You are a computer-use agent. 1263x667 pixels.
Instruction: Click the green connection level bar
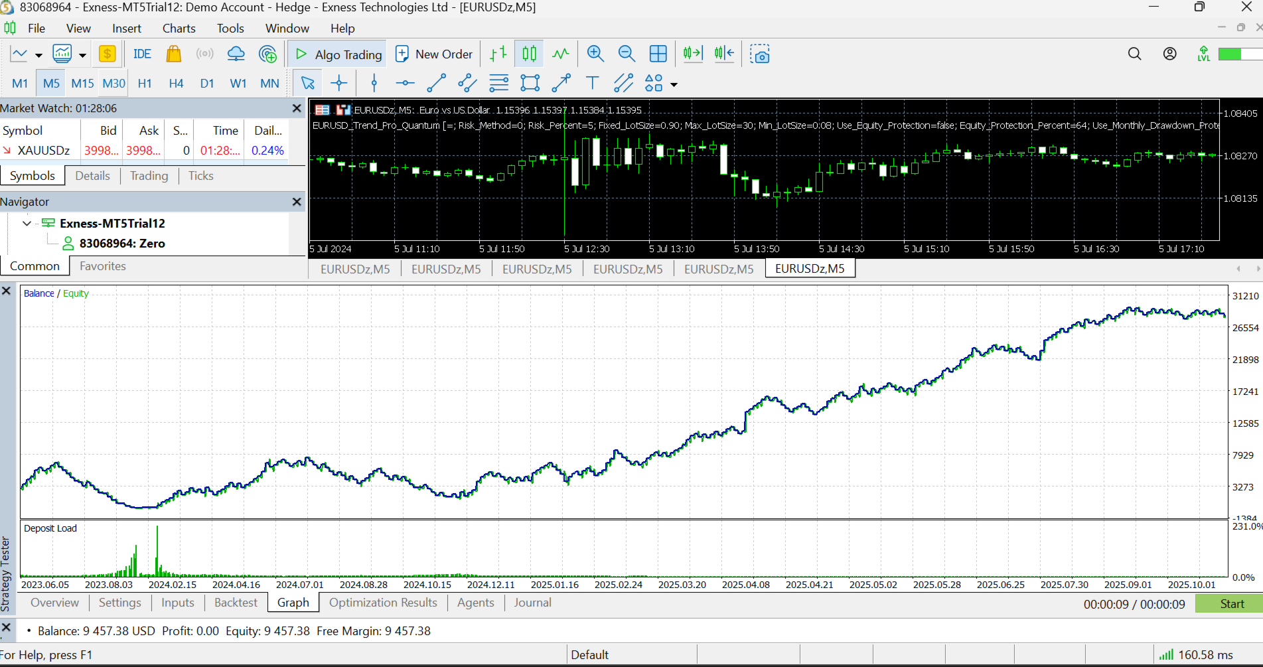click(x=1230, y=54)
